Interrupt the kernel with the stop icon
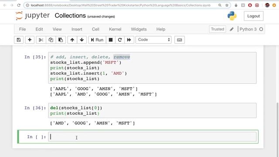This screenshot has width=279, height=157. [x=111, y=40]
